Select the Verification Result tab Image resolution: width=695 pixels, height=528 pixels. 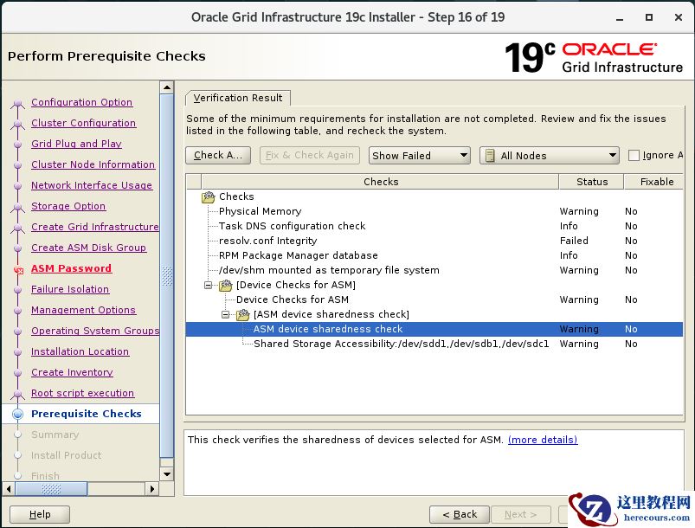238,98
